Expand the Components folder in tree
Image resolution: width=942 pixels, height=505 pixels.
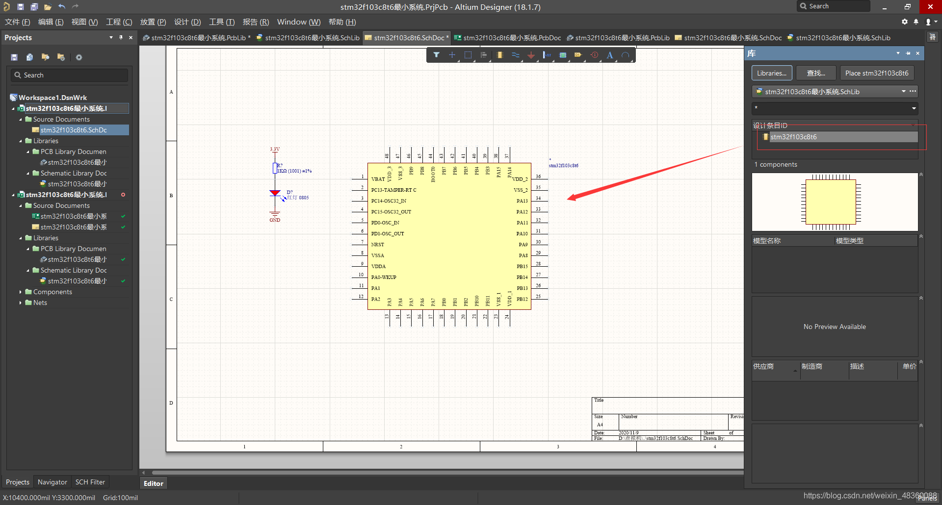coord(20,292)
